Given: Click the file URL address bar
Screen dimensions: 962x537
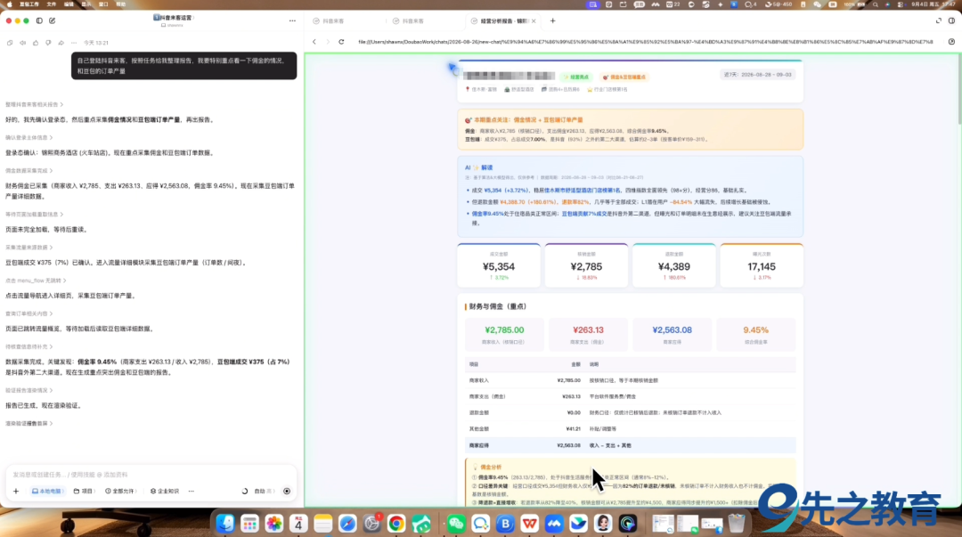Looking at the screenshot, I should [646, 42].
